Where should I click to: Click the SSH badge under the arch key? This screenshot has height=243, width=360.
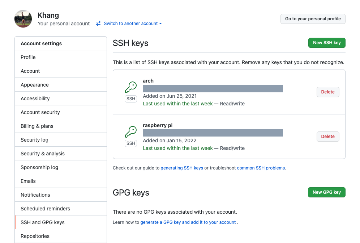(x=130, y=99)
